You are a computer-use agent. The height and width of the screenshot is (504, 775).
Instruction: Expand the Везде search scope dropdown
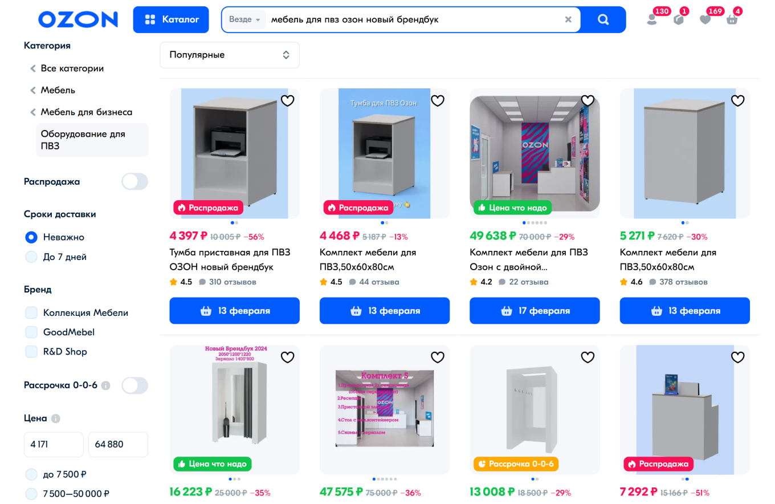coord(244,19)
